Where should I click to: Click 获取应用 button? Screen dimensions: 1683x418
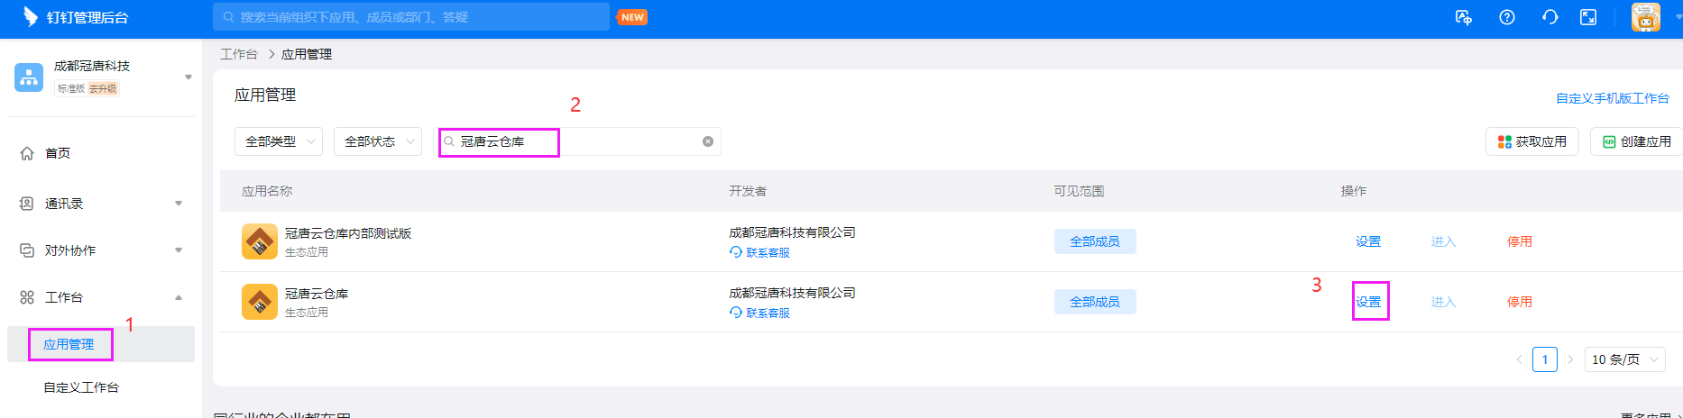point(1532,141)
